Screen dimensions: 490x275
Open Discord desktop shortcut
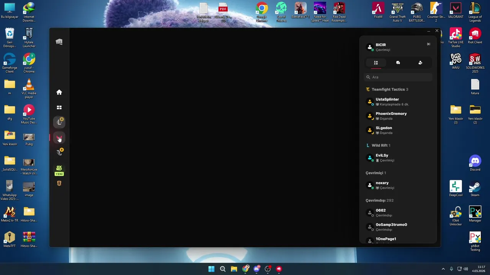click(x=475, y=163)
